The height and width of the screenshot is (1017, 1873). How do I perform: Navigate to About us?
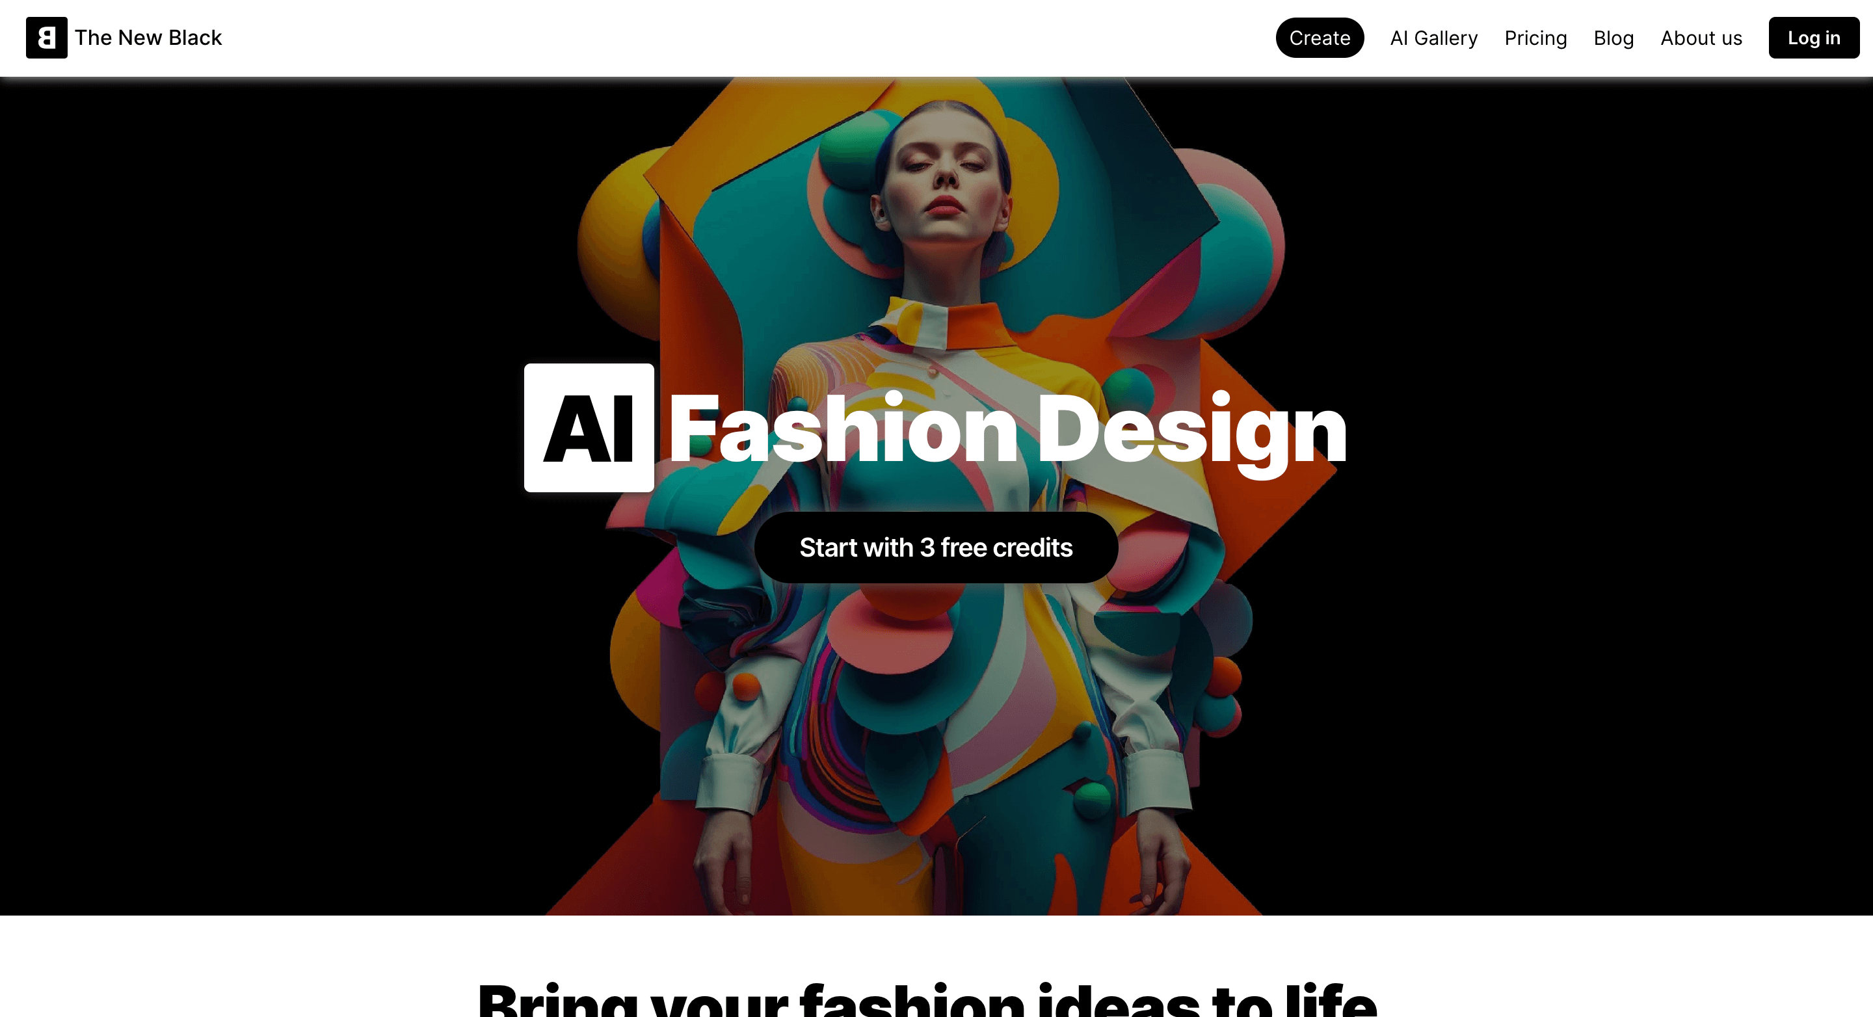pyautogui.click(x=1701, y=38)
